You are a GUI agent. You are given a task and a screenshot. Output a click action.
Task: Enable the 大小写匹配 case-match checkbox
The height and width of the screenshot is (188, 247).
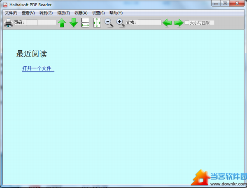(187, 23)
